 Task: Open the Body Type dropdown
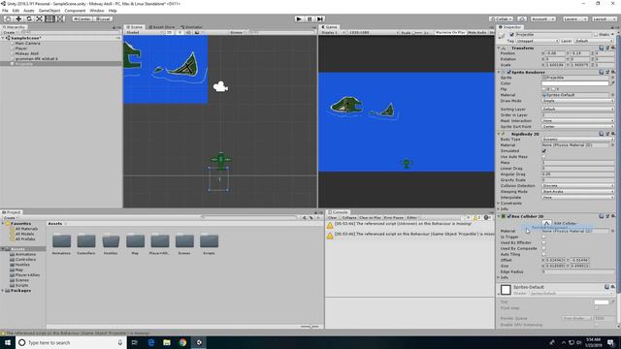578,140
